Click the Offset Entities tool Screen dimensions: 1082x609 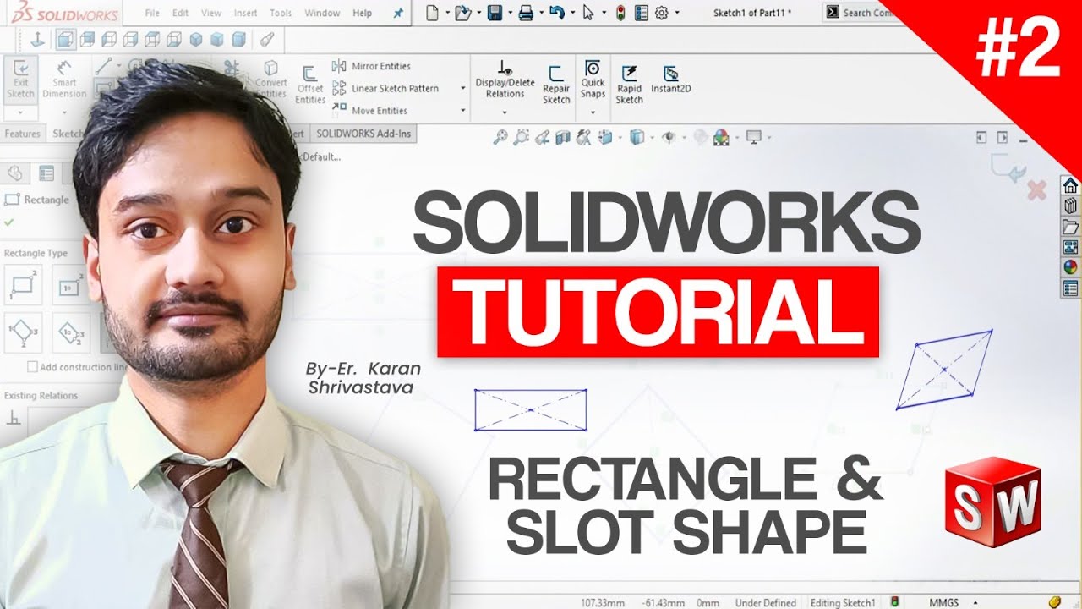(310, 85)
